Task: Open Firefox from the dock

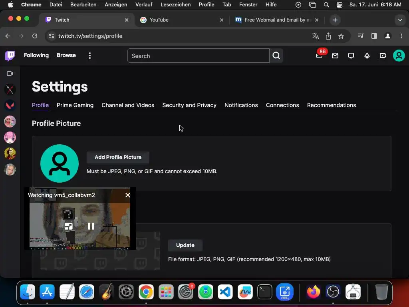Action: (x=313, y=291)
